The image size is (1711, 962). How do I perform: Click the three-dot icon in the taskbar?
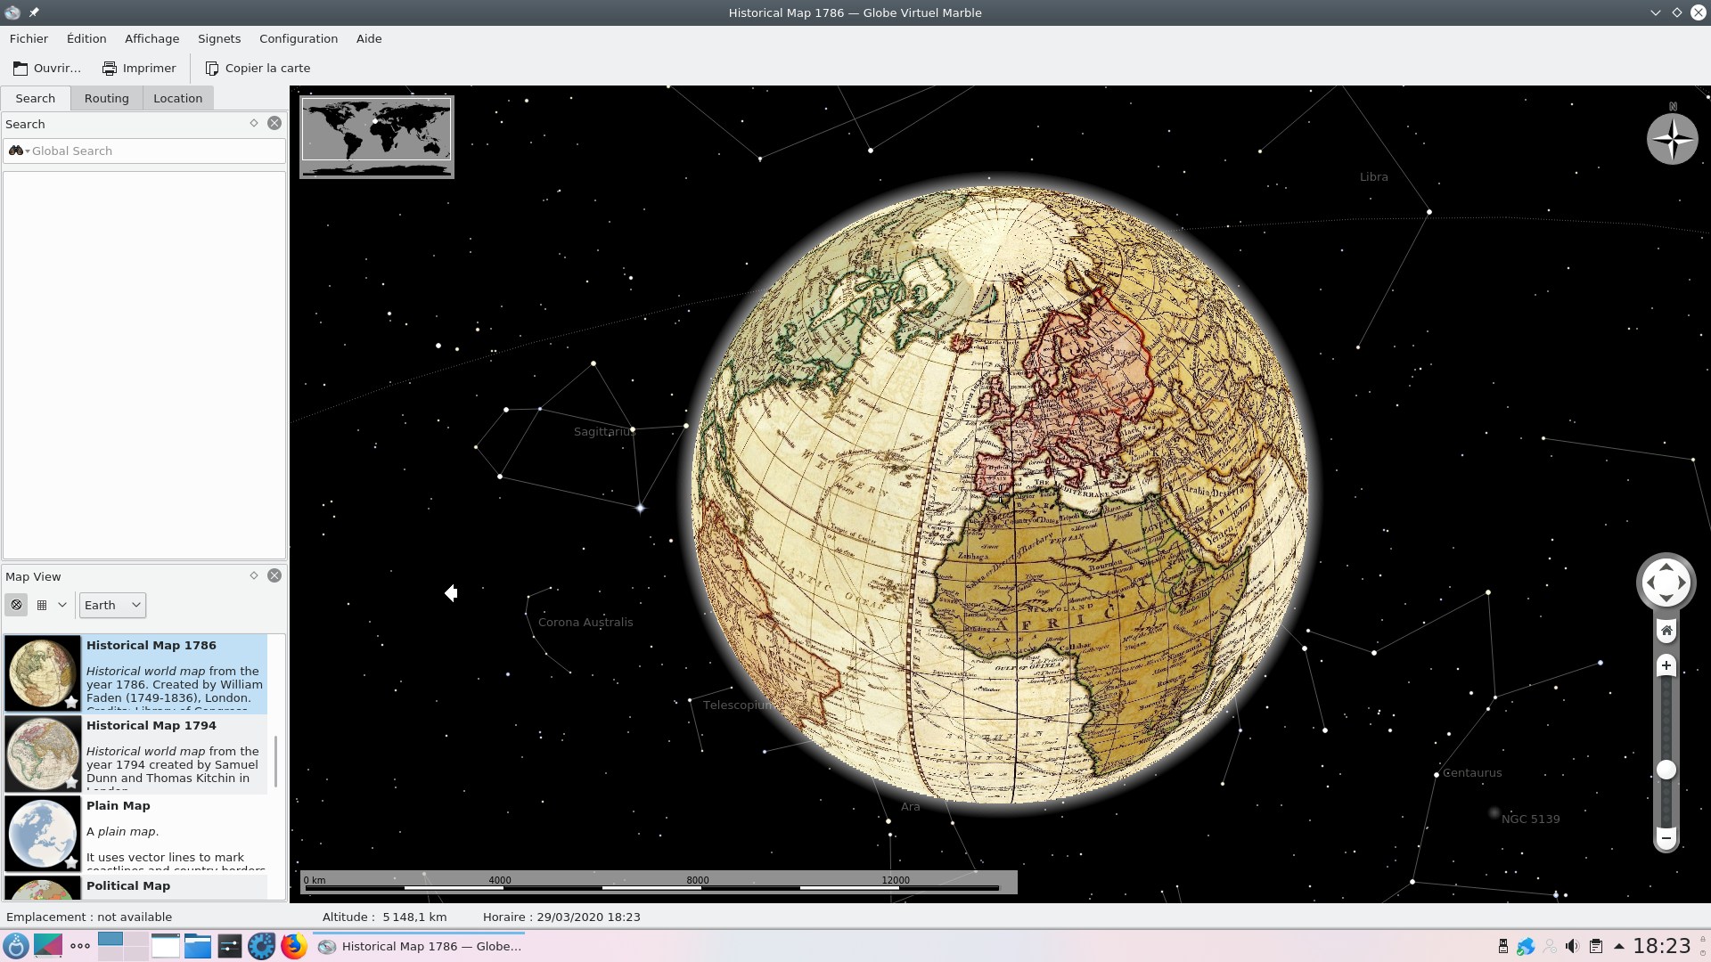click(80, 946)
